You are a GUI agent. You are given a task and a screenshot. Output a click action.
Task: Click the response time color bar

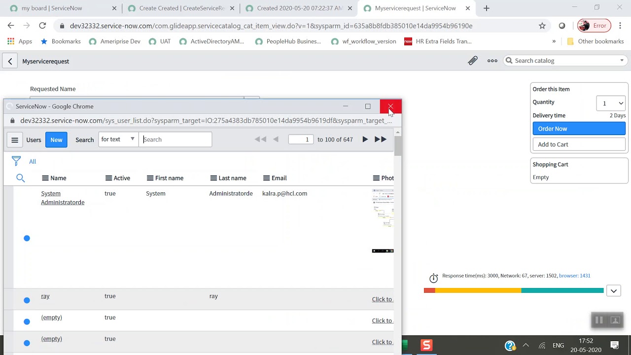(x=514, y=290)
